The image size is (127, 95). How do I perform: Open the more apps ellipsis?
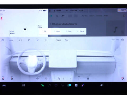63,85
